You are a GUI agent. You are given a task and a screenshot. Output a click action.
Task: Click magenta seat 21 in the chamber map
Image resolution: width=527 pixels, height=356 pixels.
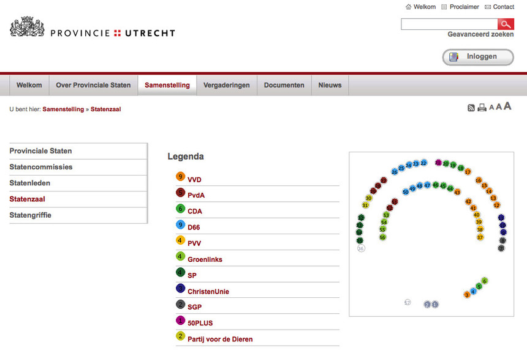(438, 163)
